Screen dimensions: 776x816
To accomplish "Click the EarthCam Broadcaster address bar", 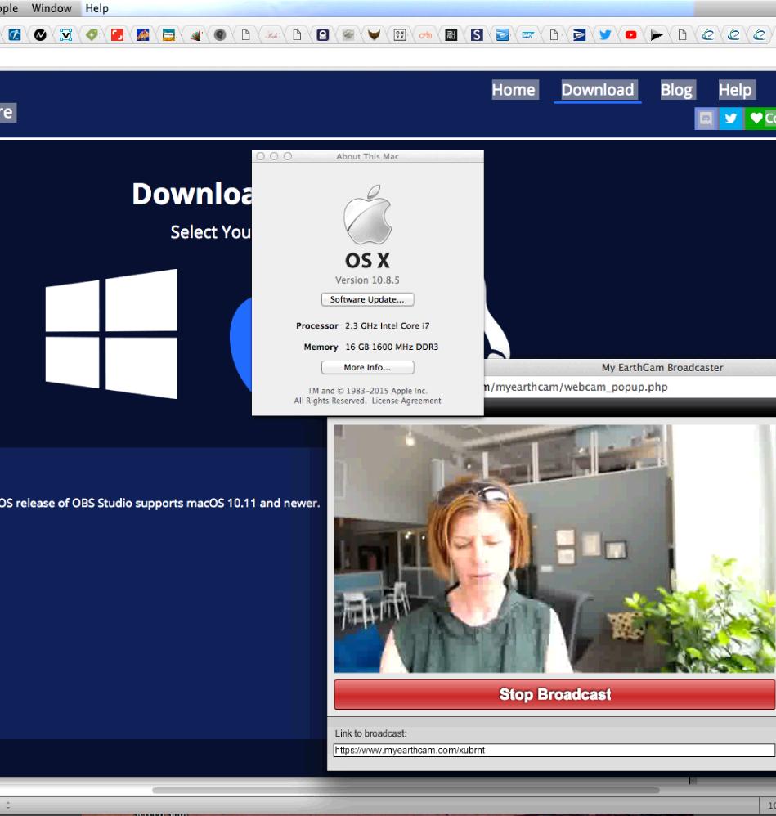I will tap(630, 388).
